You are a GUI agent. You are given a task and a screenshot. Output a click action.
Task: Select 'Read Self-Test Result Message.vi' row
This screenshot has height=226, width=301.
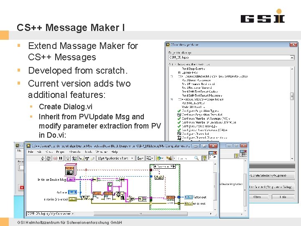pos(202,95)
